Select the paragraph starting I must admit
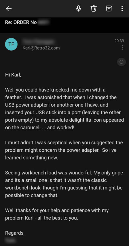129x246 pixels. click(64, 150)
